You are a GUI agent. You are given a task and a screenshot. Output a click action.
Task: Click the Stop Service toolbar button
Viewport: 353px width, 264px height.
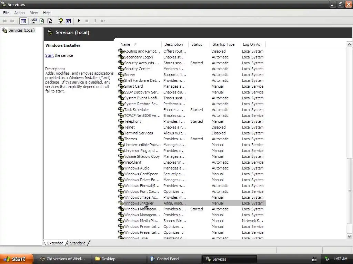point(87,21)
